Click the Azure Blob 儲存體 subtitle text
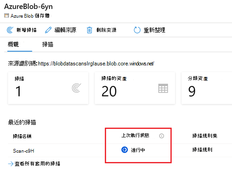This screenshot has width=232, height=174. click(30, 16)
